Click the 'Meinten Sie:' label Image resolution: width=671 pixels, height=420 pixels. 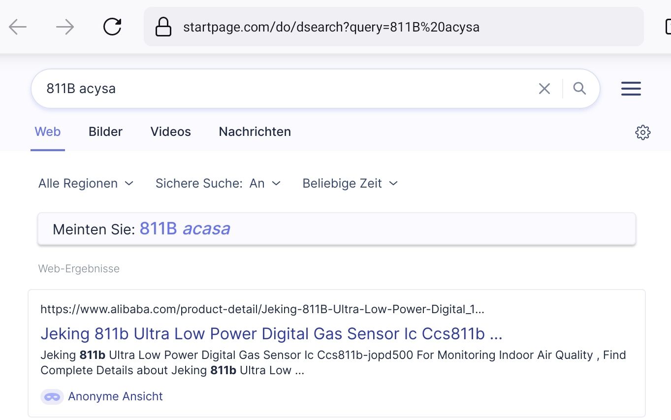pyautogui.click(x=94, y=229)
